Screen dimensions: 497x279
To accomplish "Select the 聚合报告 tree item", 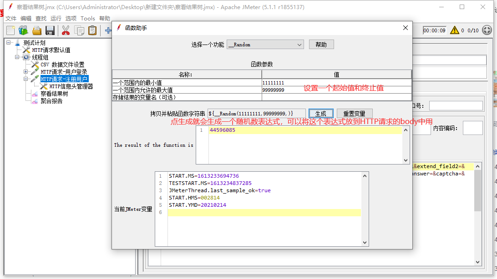I will 51,101.
